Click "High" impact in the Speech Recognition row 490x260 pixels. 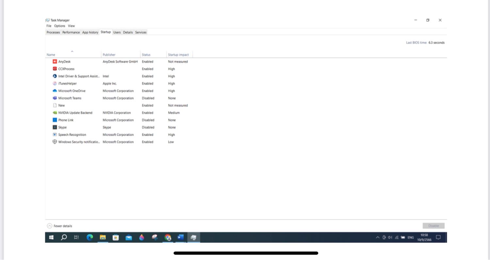(x=171, y=135)
